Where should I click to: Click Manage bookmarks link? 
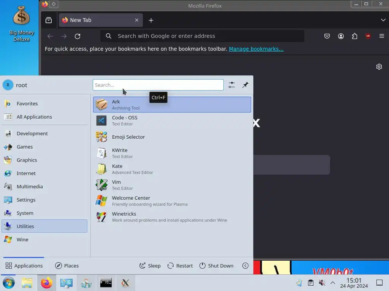[256, 49]
